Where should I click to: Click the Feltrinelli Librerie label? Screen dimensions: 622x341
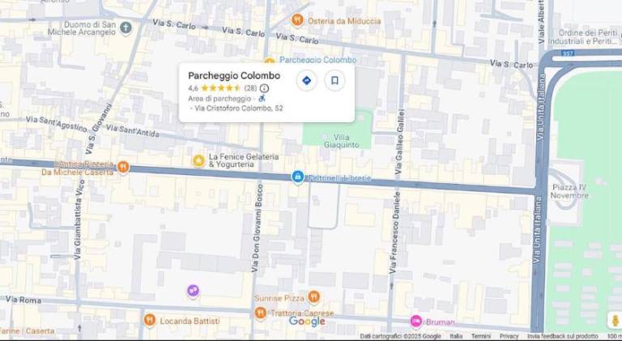(x=339, y=178)
